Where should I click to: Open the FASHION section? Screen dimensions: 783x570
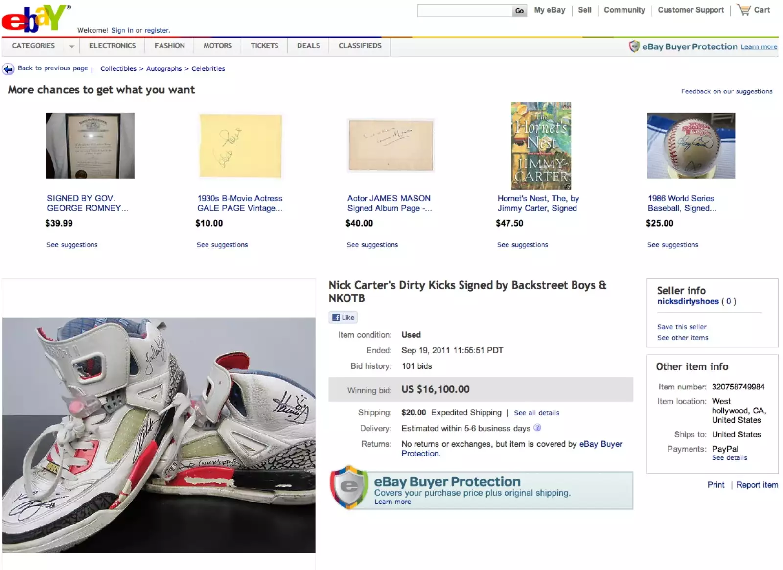click(x=169, y=46)
